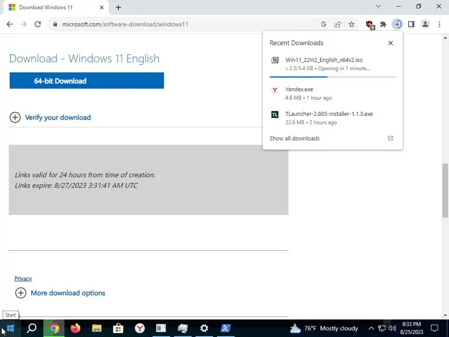Image resolution: width=449 pixels, height=337 pixels.
Task: Close the Recent Downloads popup
Action: pos(391,43)
